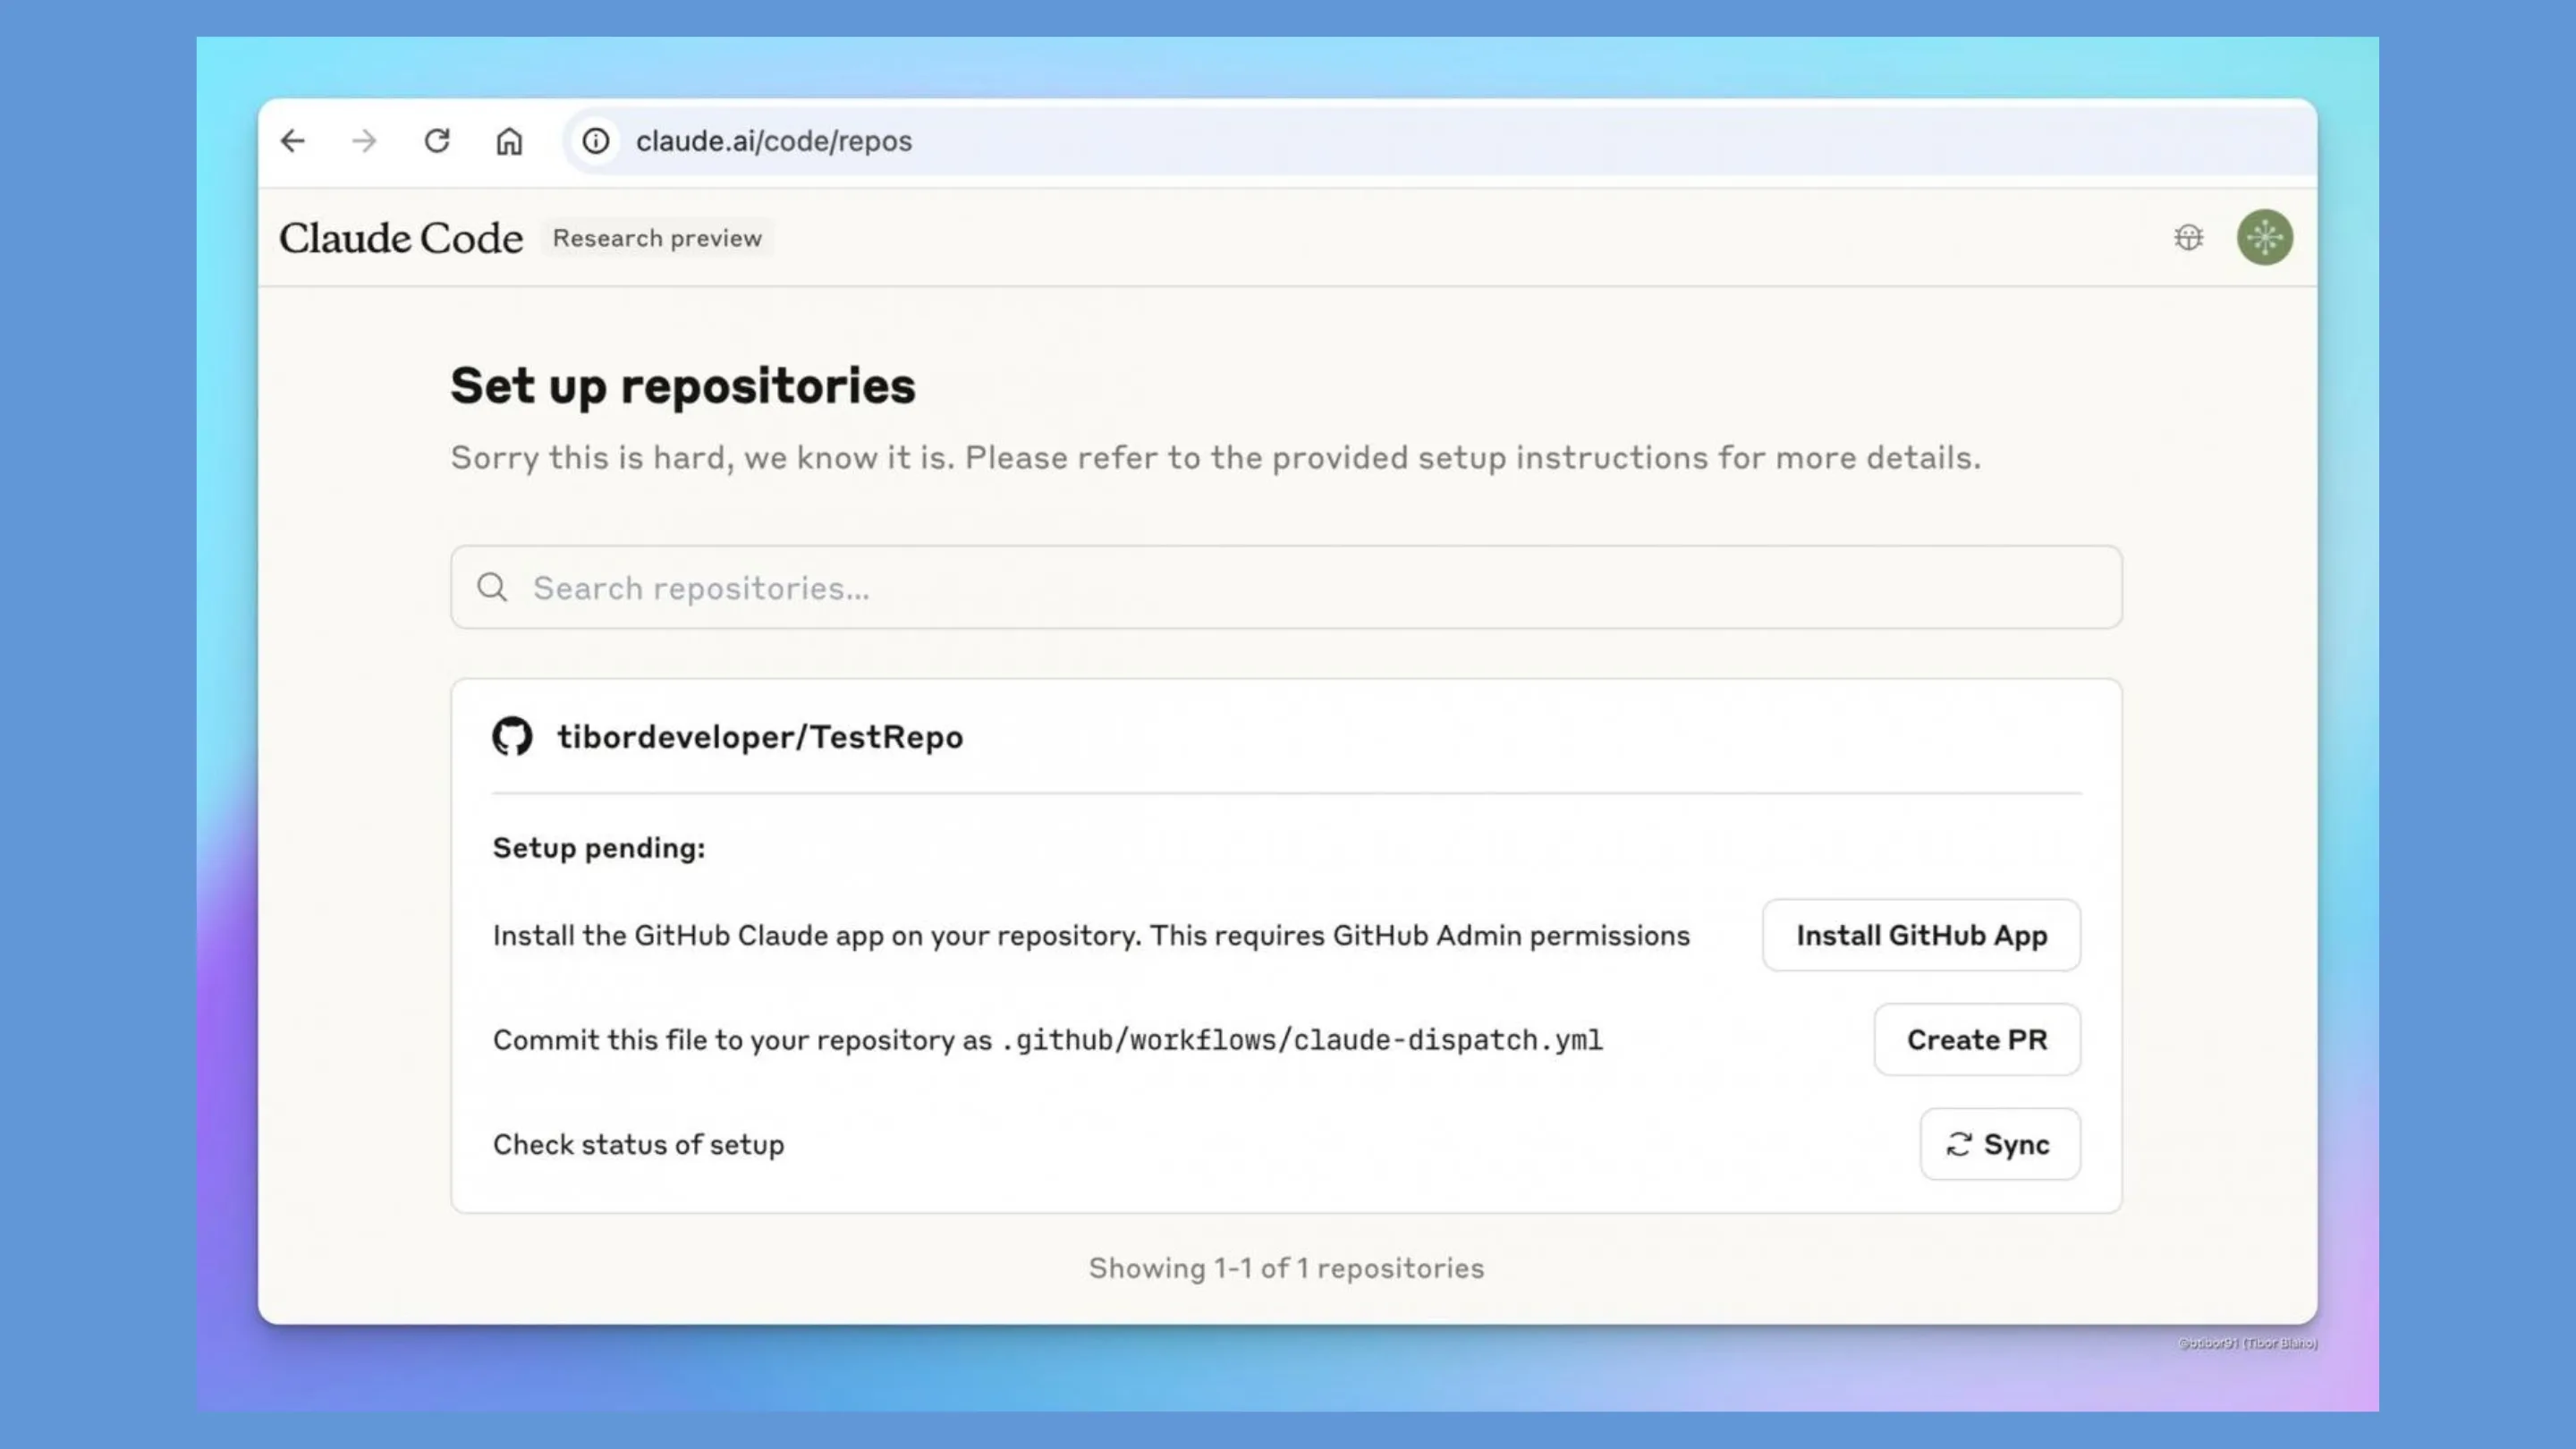2576x1449 pixels.
Task: Click the Sorry this is hard subtitle
Action: (1215, 458)
